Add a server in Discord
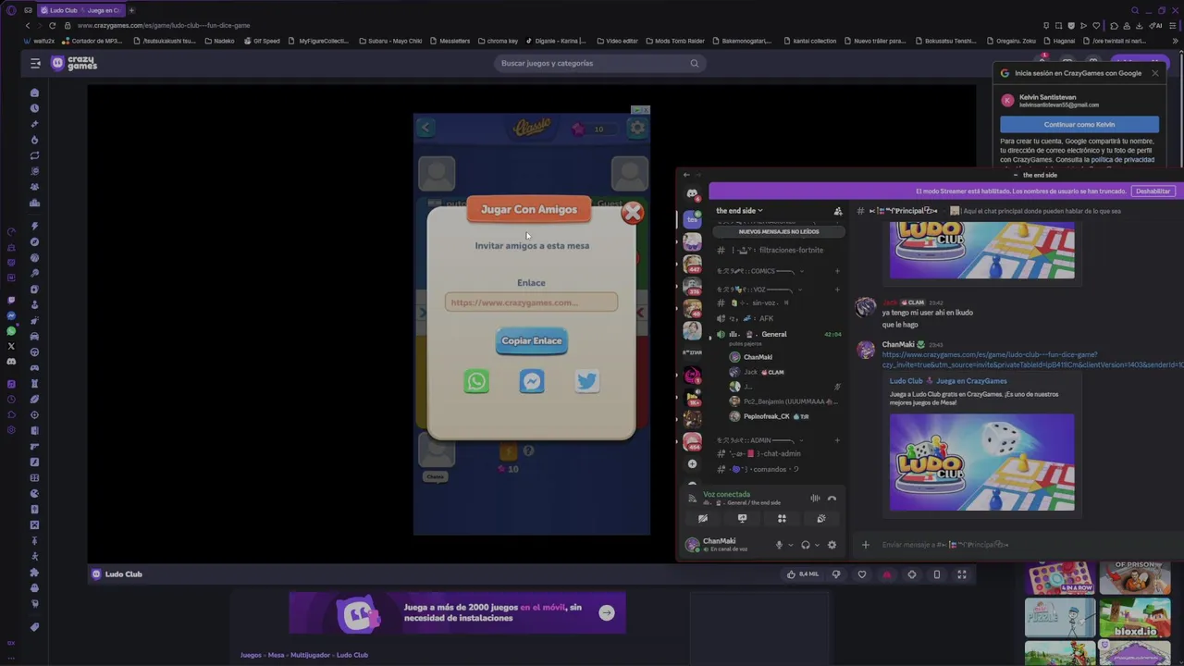1184x666 pixels. tap(692, 463)
